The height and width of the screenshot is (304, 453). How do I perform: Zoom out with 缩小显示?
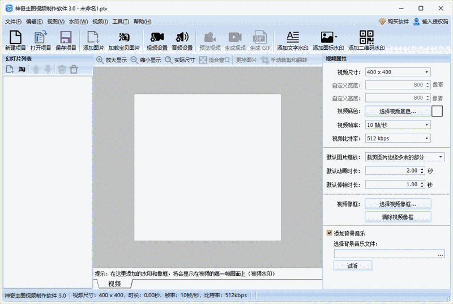point(146,60)
